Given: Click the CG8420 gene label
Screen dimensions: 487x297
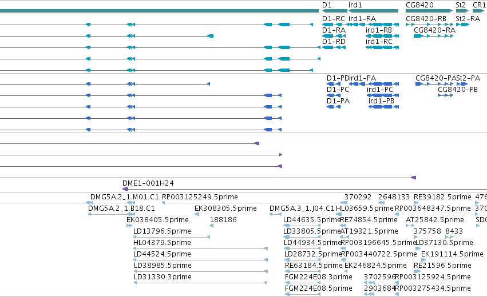Looking at the screenshot, I should point(419,5).
